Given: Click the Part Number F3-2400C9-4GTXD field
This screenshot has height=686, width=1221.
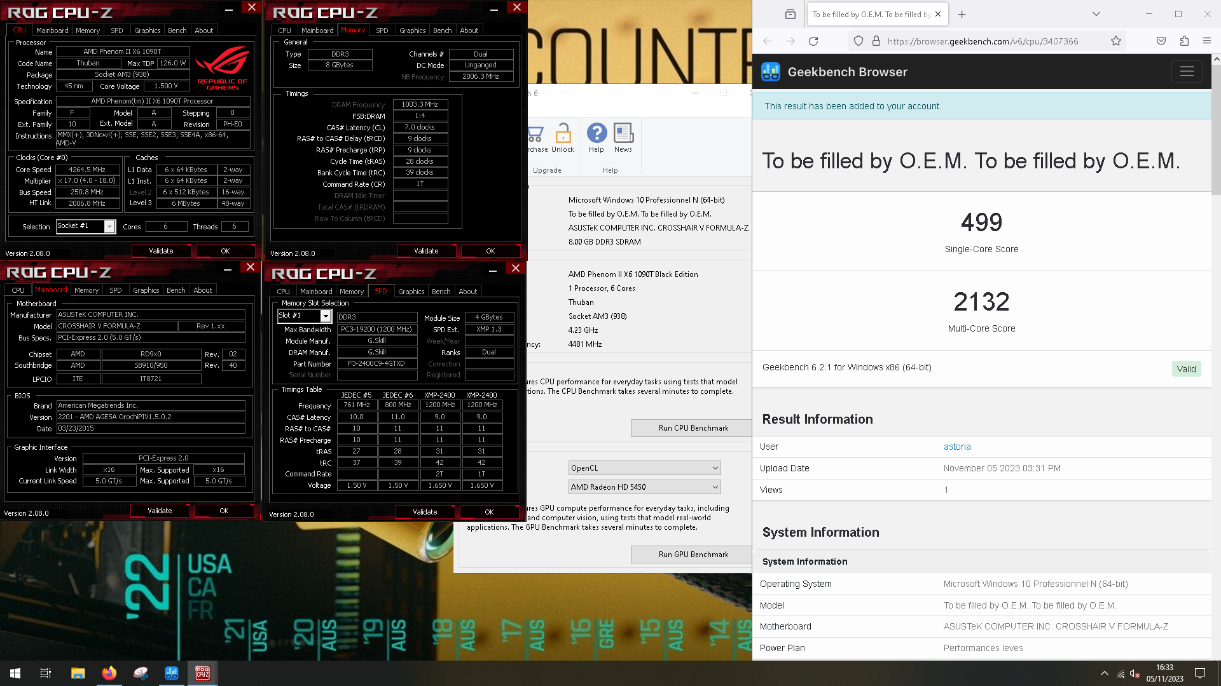Looking at the screenshot, I should 376,364.
